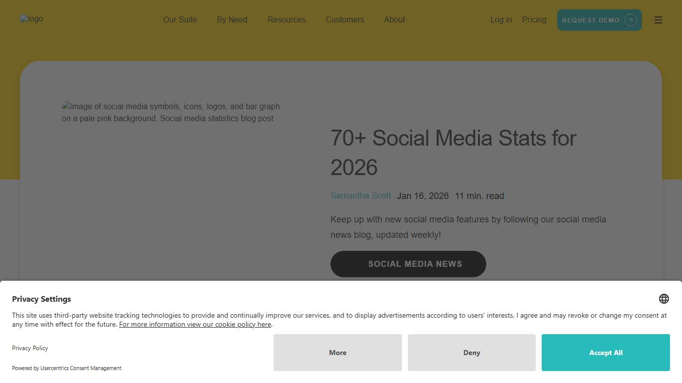
Task: Click the arrow icon inside Request Demo
Action: click(630, 20)
